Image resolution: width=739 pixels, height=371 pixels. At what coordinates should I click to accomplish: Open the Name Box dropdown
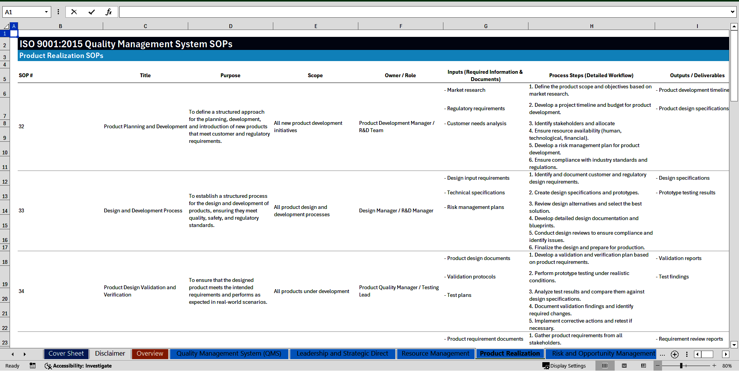[46, 12]
